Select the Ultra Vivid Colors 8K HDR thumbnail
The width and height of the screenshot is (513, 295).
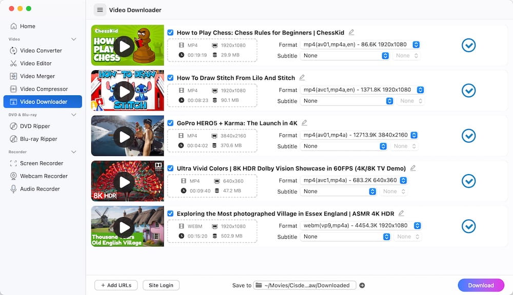tap(128, 181)
